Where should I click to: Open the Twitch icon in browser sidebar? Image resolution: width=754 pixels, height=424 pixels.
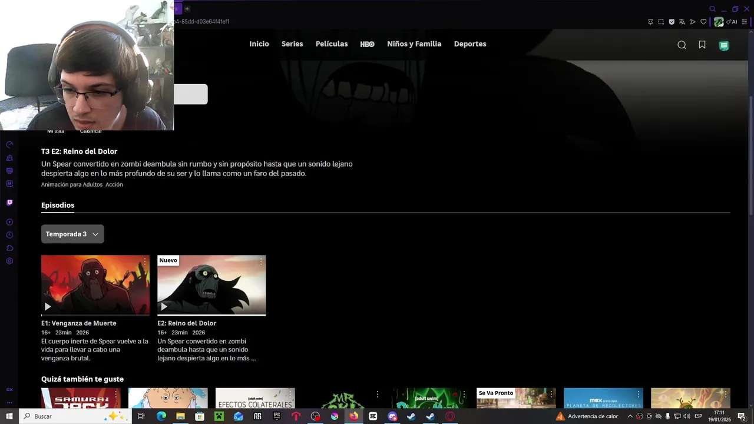(9, 203)
